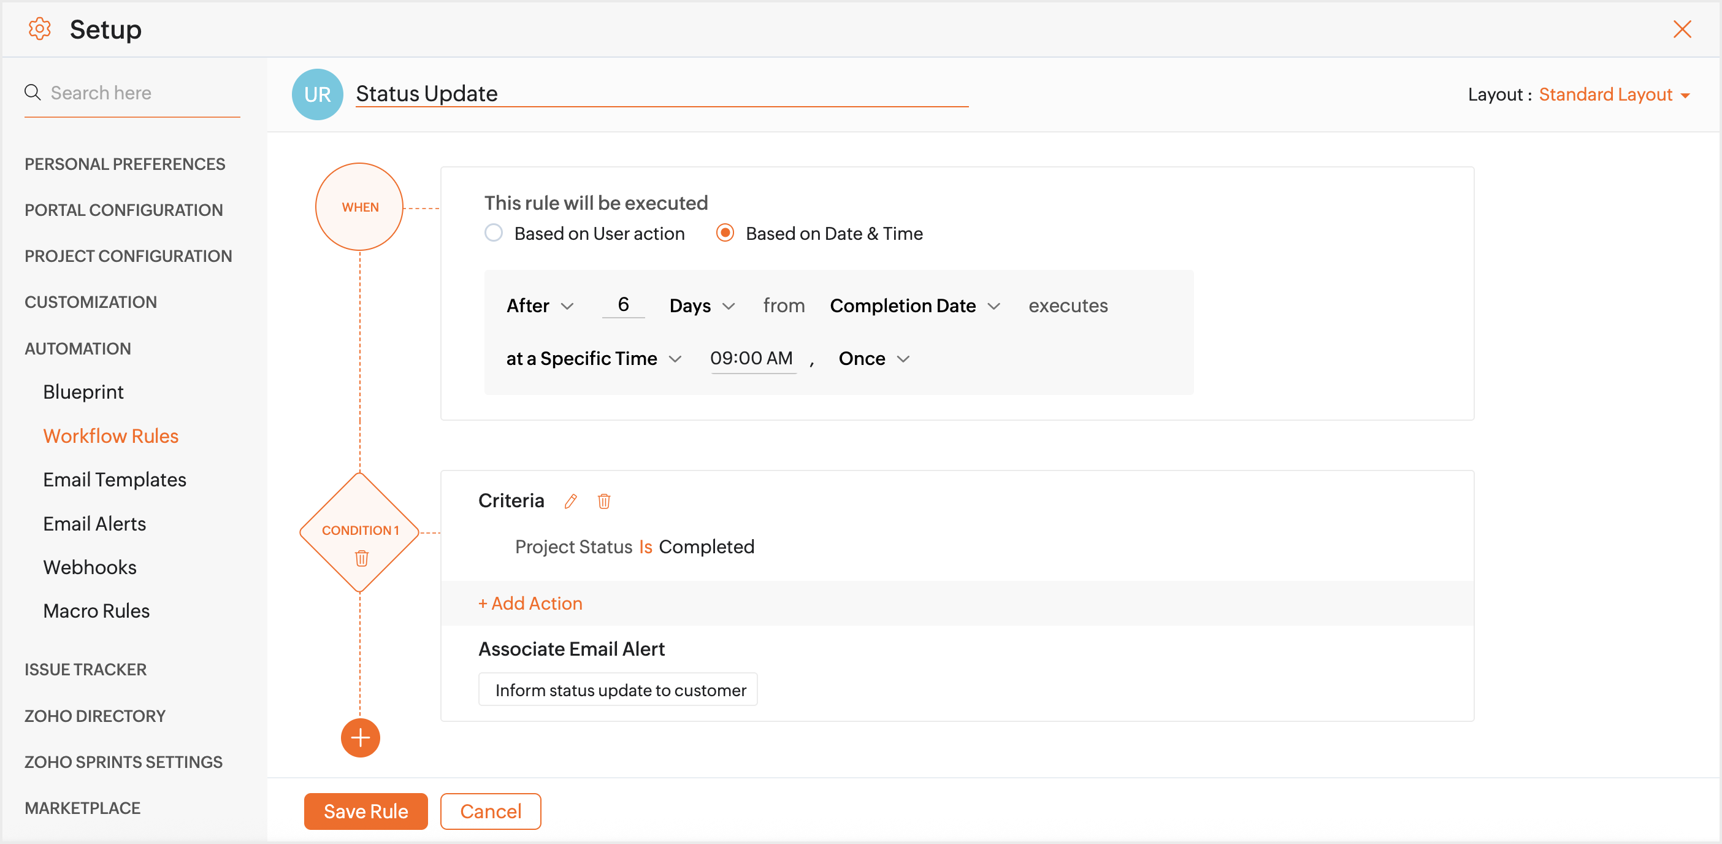
Task: Open the Completion Date field dropdown
Action: click(x=914, y=305)
